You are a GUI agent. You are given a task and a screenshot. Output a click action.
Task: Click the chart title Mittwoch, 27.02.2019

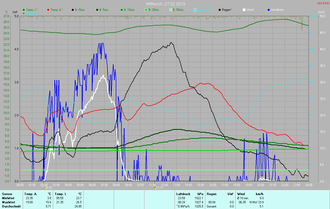tap(166, 4)
